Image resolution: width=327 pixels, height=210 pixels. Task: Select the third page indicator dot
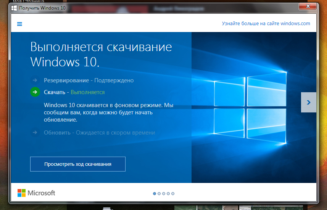click(x=164, y=194)
